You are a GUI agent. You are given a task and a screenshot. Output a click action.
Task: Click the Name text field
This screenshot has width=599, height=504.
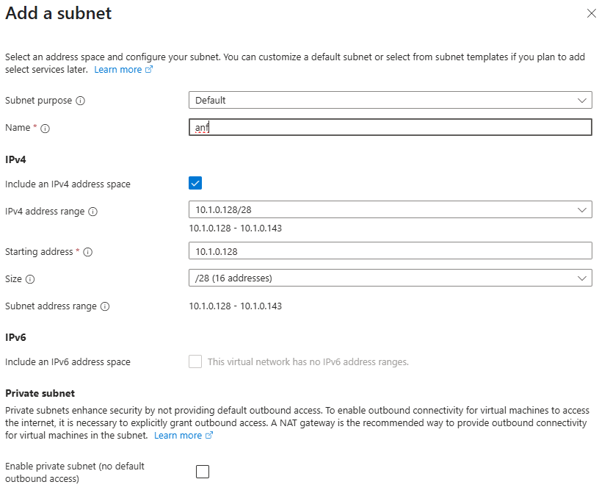(x=390, y=128)
